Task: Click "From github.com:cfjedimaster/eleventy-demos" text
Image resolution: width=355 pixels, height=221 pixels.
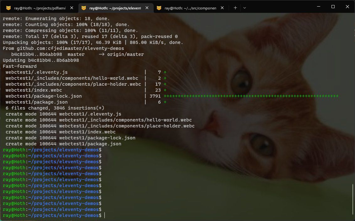Action: (63, 48)
